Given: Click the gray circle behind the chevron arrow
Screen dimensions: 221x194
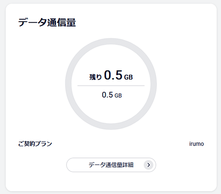Looking at the screenshot, I should pyautogui.click(x=149, y=165).
